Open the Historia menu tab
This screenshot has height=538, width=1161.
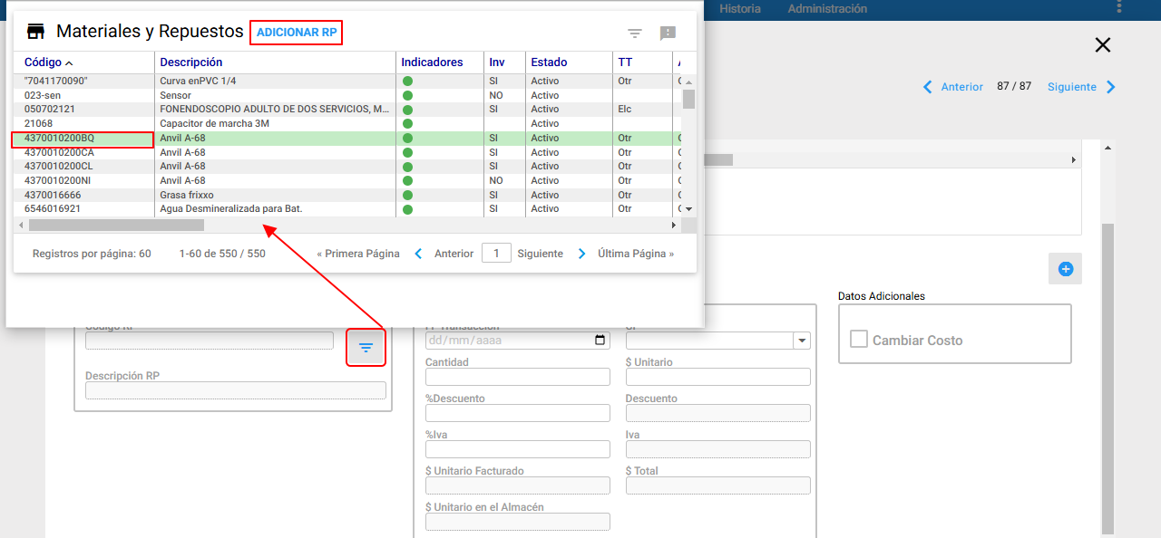tap(740, 9)
